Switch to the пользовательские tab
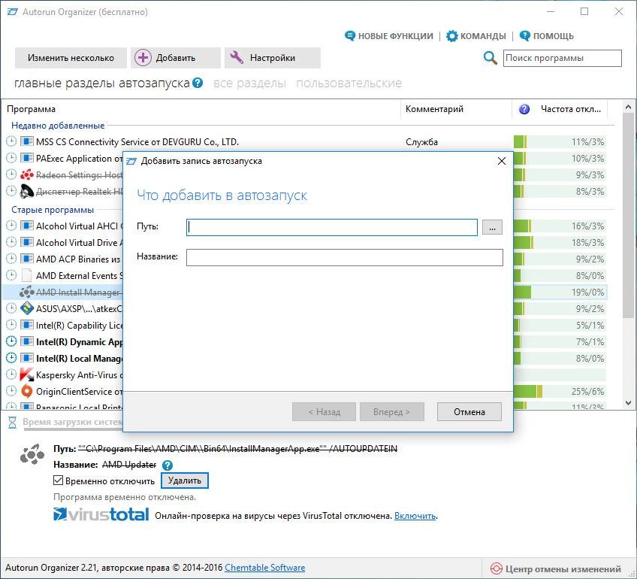The image size is (637, 579). (349, 83)
